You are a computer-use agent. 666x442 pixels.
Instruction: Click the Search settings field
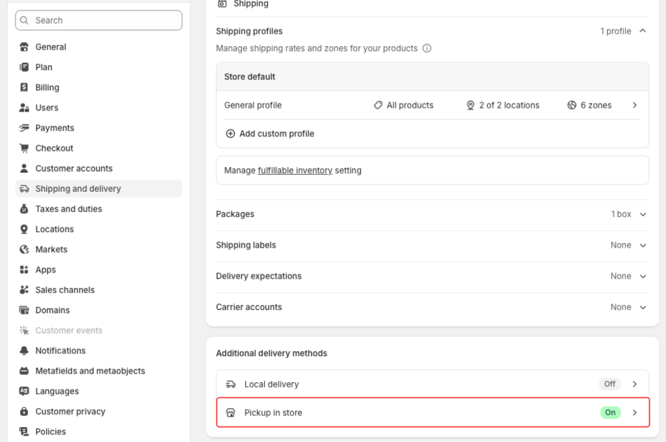(x=99, y=20)
